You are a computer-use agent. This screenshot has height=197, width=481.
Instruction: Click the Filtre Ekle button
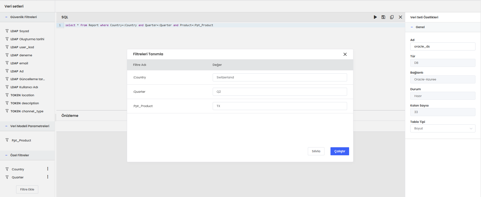[27, 189]
